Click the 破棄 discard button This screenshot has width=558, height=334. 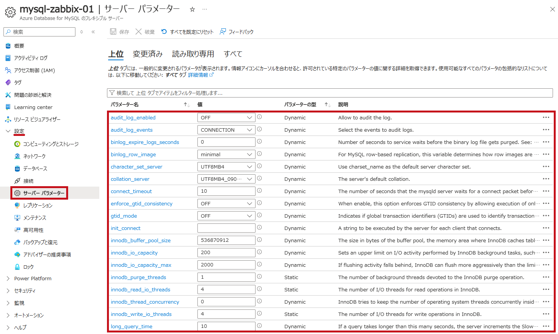point(145,32)
